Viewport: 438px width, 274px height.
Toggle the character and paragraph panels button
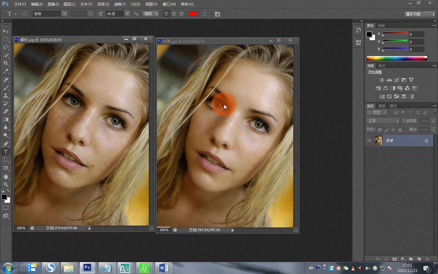[217, 14]
